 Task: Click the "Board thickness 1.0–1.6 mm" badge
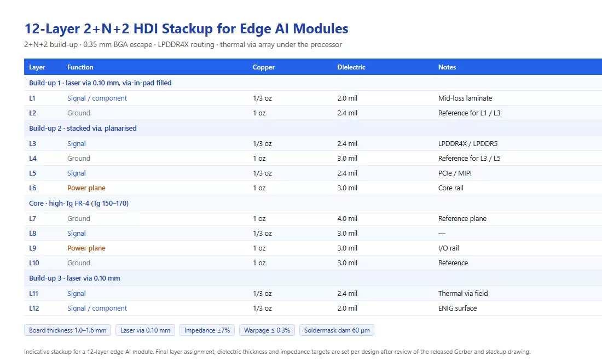(67, 330)
